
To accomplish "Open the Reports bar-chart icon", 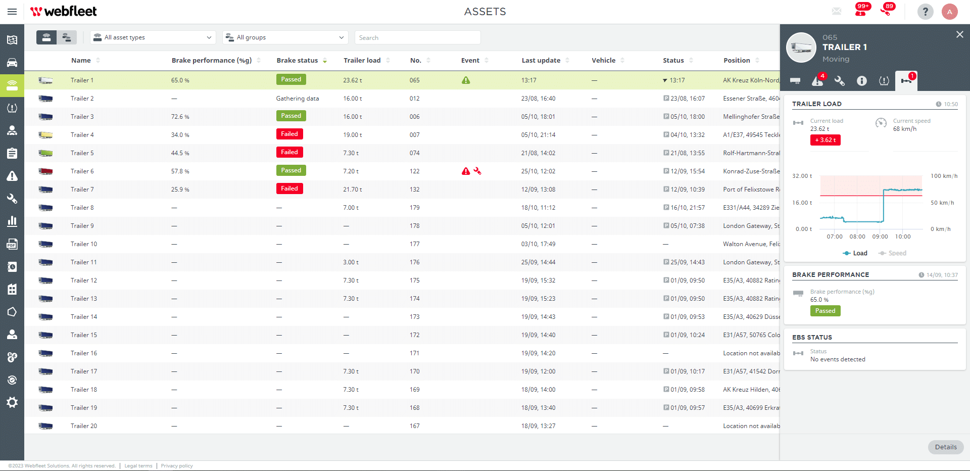I will (12, 221).
